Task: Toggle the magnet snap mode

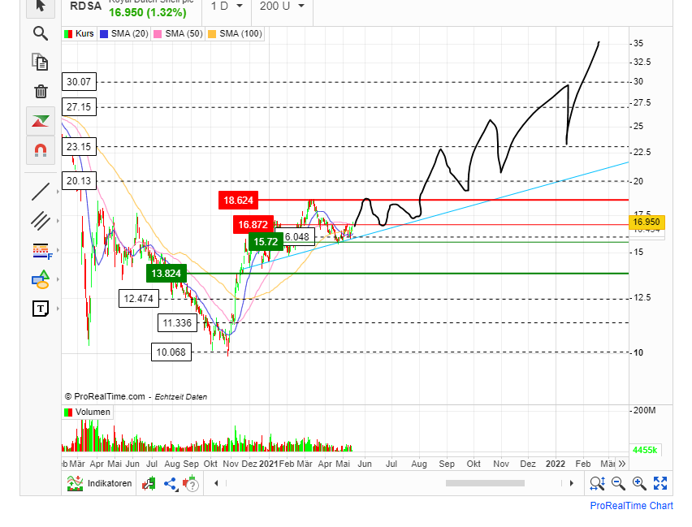Action: point(41,150)
